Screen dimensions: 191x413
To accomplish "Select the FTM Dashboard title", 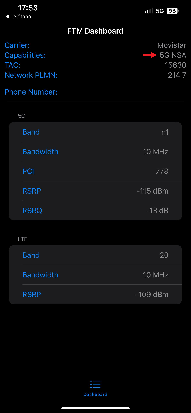I will (95, 31).
